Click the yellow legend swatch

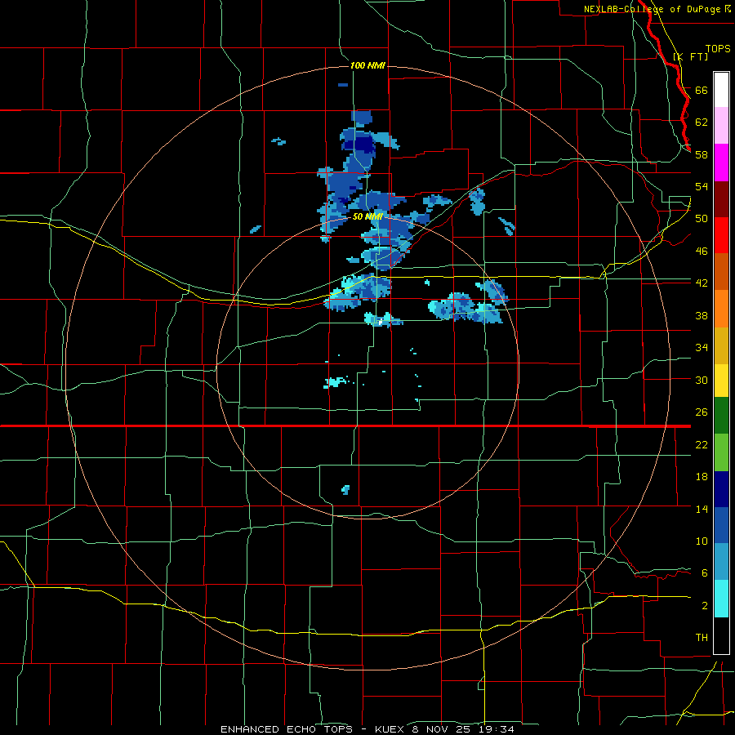[721, 381]
